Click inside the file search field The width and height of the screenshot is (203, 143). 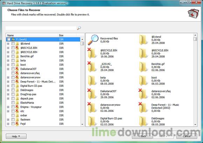(41, 28)
